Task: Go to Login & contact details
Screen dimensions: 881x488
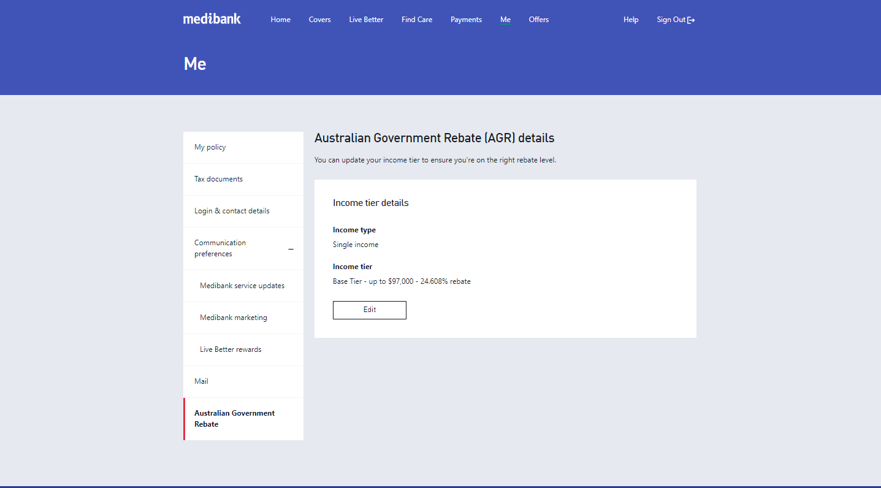Action: pyautogui.click(x=243, y=212)
